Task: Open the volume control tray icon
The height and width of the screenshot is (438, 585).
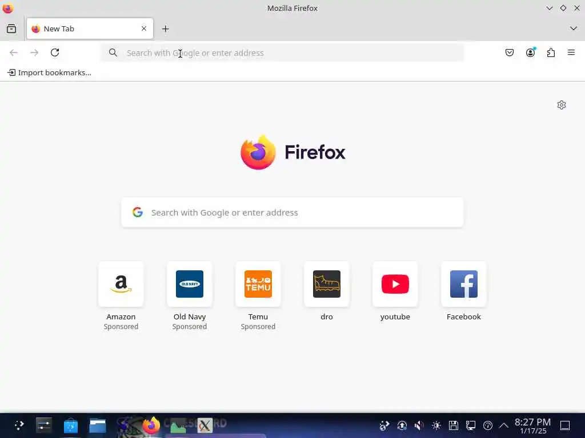Action: pyautogui.click(x=419, y=425)
